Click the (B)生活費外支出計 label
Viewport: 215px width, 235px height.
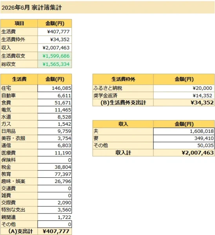(123, 103)
